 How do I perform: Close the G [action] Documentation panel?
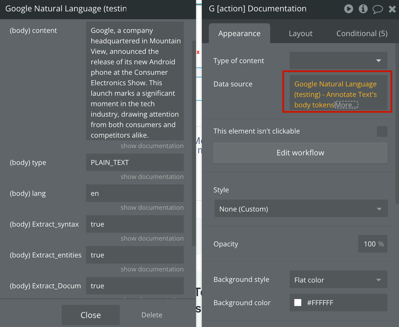coord(392,9)
